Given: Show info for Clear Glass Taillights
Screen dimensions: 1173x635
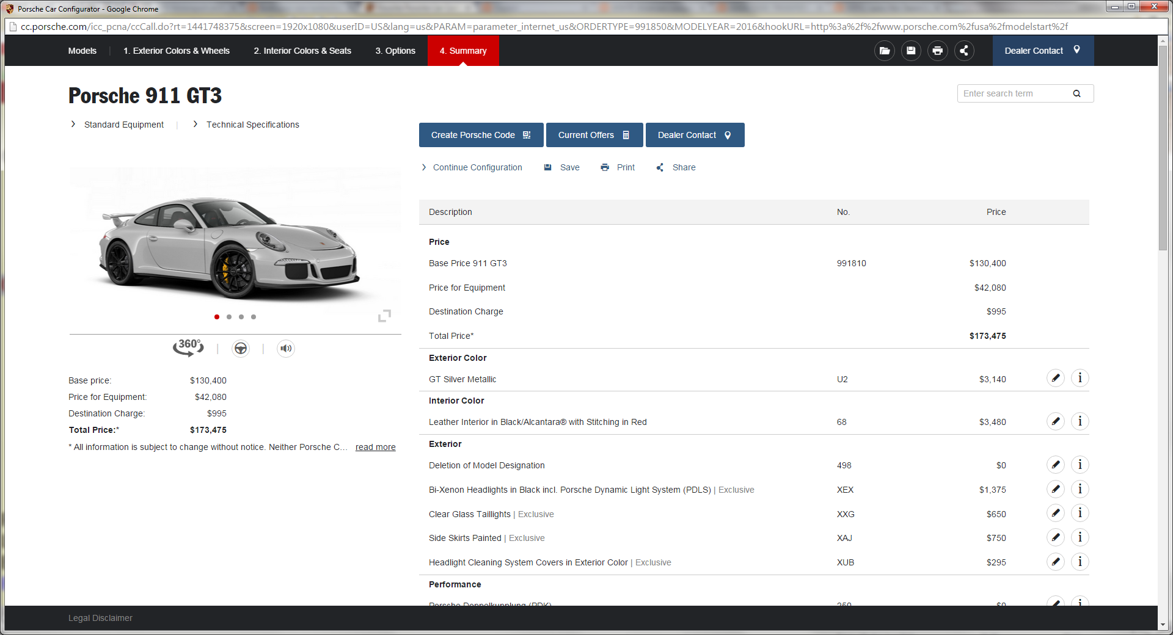Looking at the screenshot, I should pos(1080,513).
